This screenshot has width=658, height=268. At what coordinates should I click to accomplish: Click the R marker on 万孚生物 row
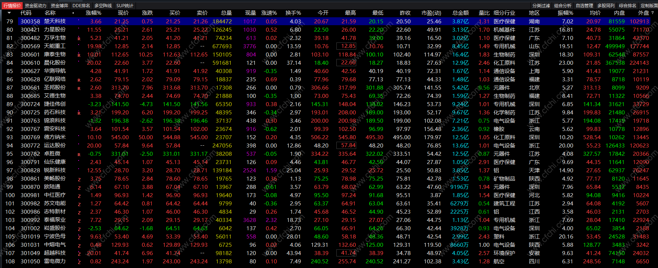[x=79, y=38]
